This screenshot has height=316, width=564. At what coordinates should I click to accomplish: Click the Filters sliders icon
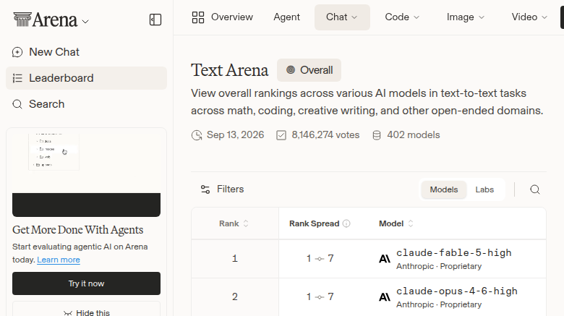(205, 189)
